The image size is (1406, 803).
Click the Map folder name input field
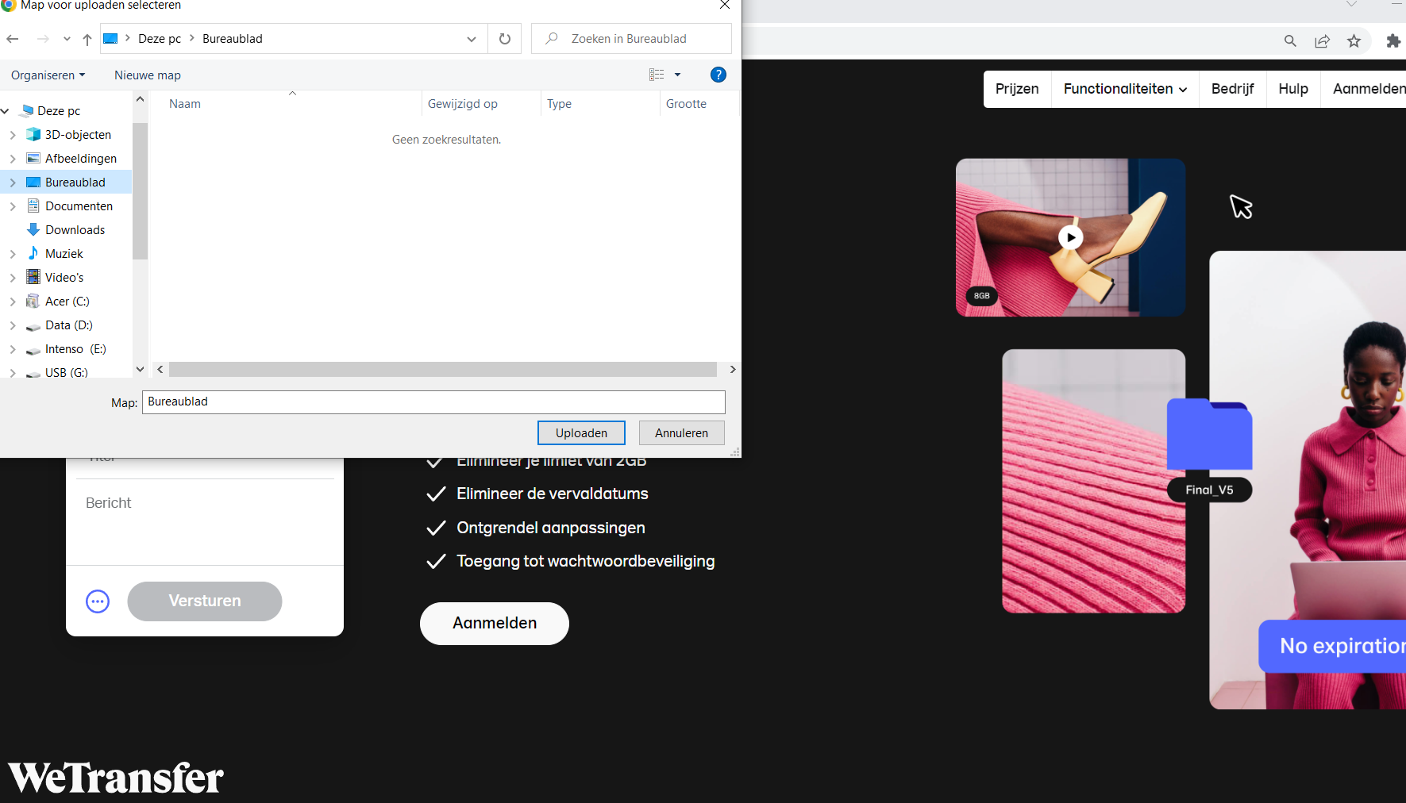(x=433, y=402)
